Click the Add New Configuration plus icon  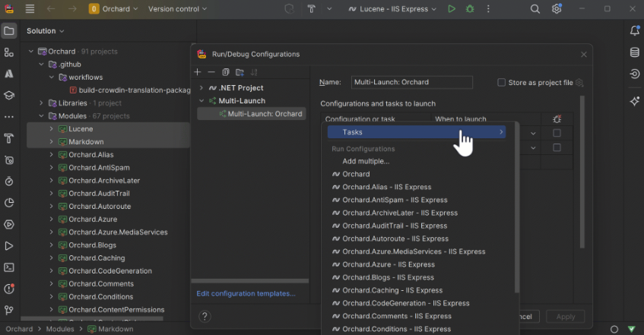[x=198, y=72]
